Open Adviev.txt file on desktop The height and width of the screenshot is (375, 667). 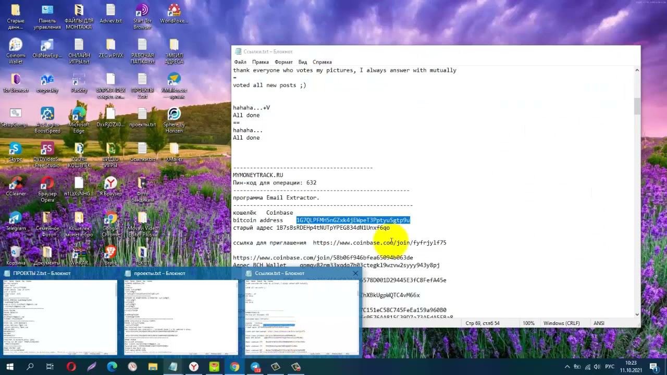(x=110, y=14)
